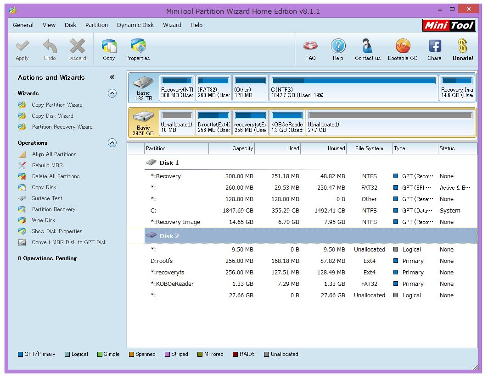Select the *:recoveryfs partition row
Viewport: 488px width, 377px height.
[x=311, y=273]
